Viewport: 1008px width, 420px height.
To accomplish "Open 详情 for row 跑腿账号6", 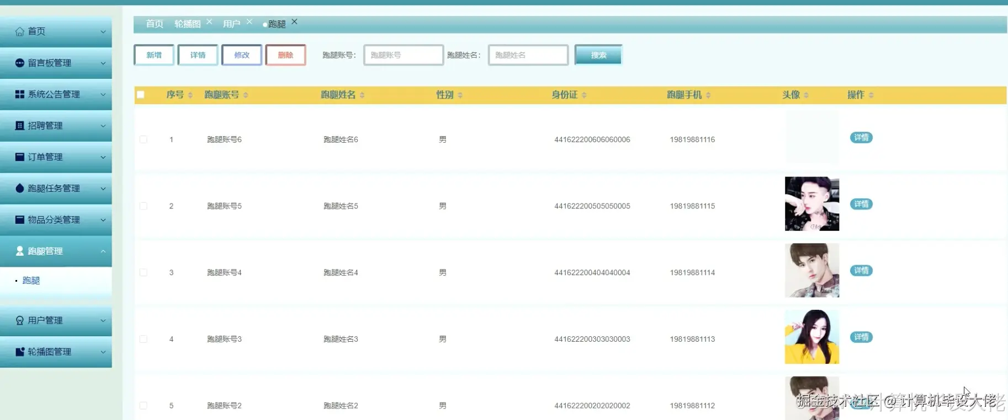I will (861, 138).
